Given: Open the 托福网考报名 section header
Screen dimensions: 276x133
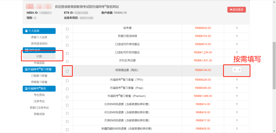Looking at the screenshot, I should point(39,88).
